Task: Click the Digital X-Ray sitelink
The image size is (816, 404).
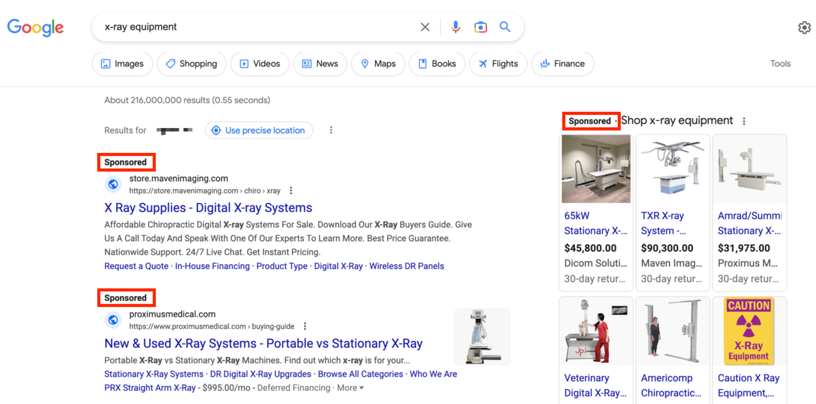Action: click(x=338, y=266)
